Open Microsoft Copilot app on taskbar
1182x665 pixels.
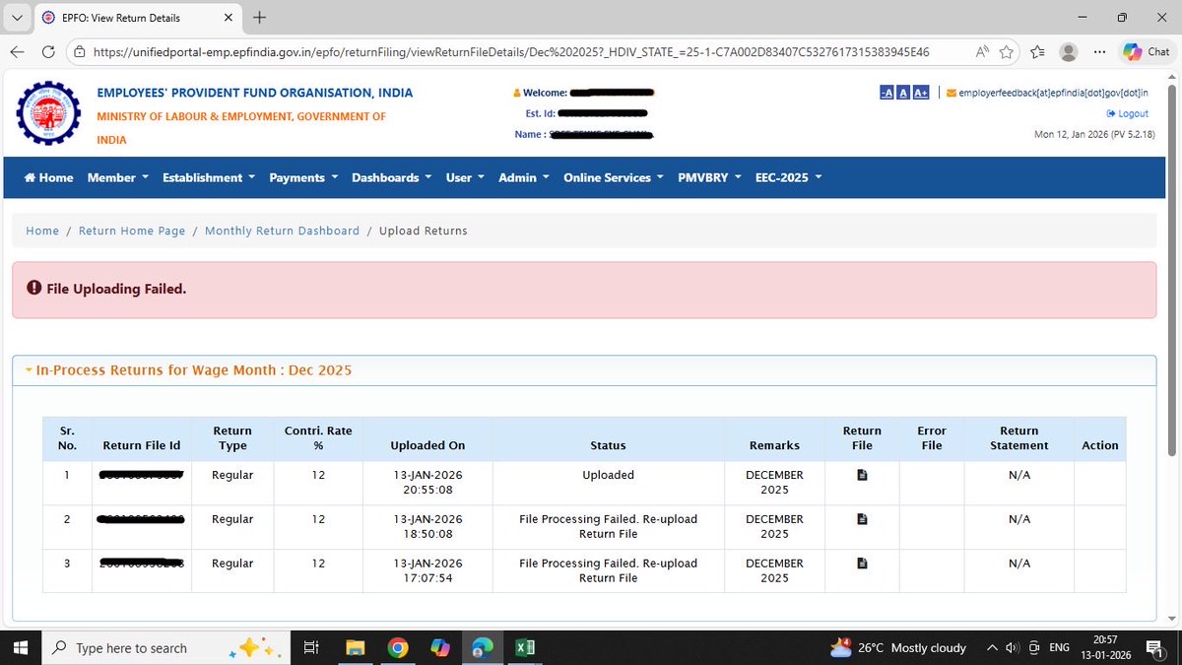[440, 647]
